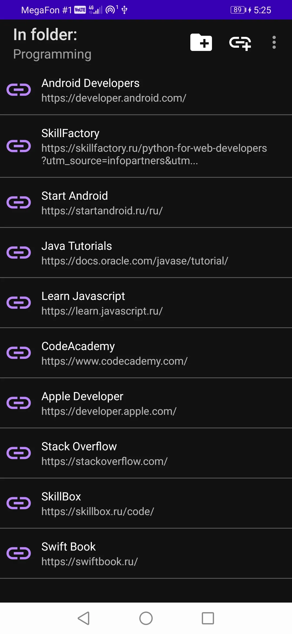This screenshot has width=292, height=634.
Task: Tap the docs.oracle.com javase tutorial URL
Action: click(135, 261)
